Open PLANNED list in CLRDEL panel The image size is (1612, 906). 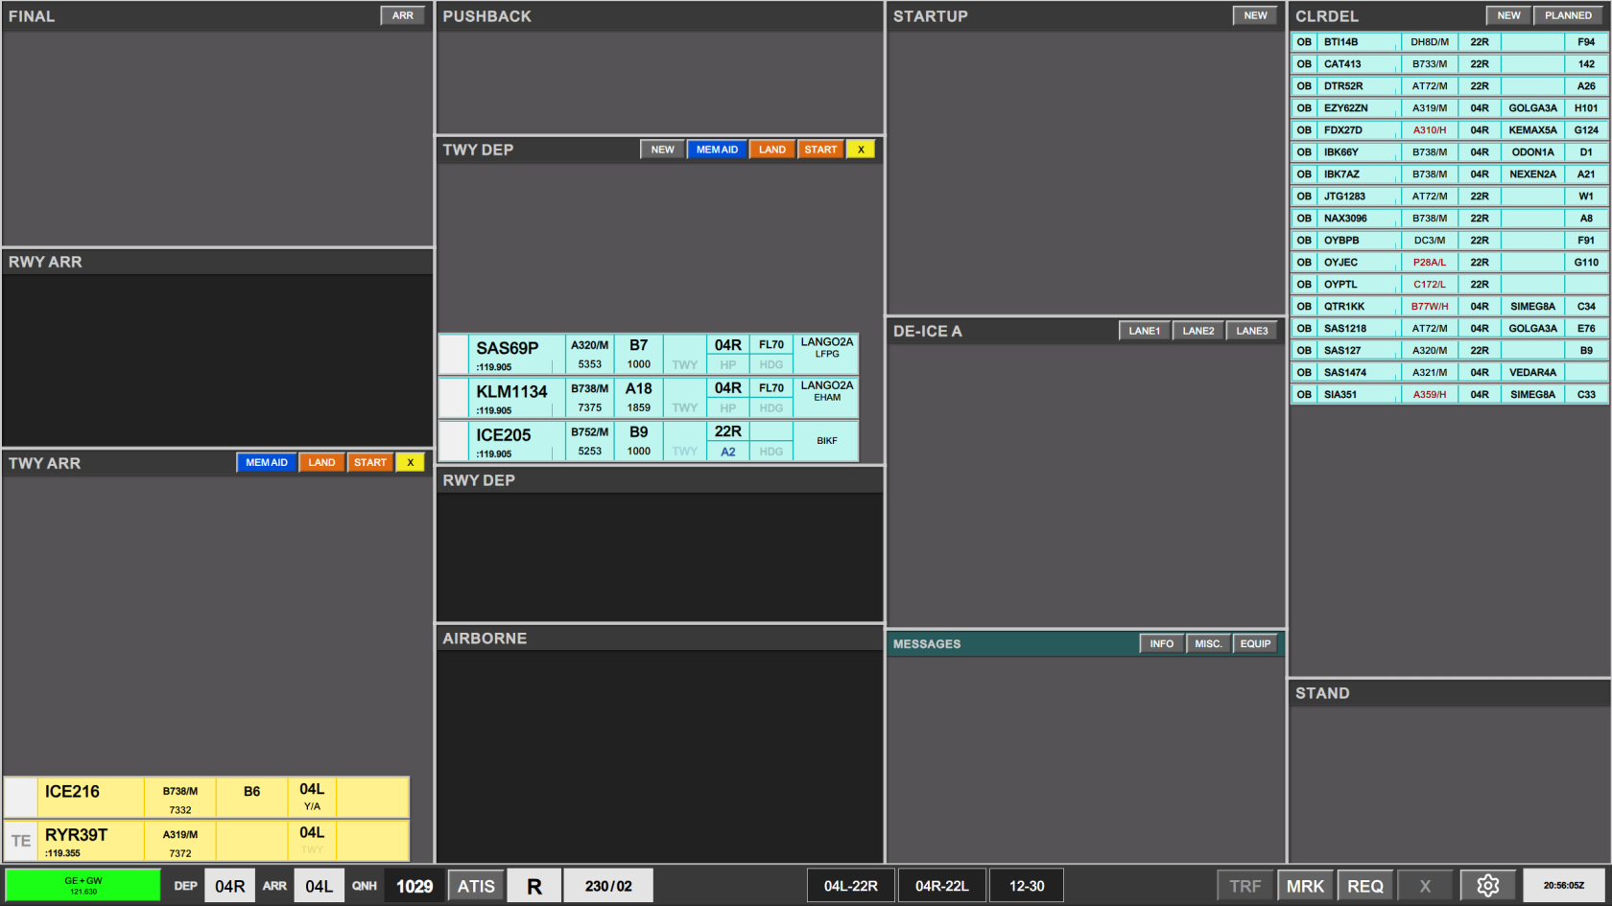[x=1568, y=15]
